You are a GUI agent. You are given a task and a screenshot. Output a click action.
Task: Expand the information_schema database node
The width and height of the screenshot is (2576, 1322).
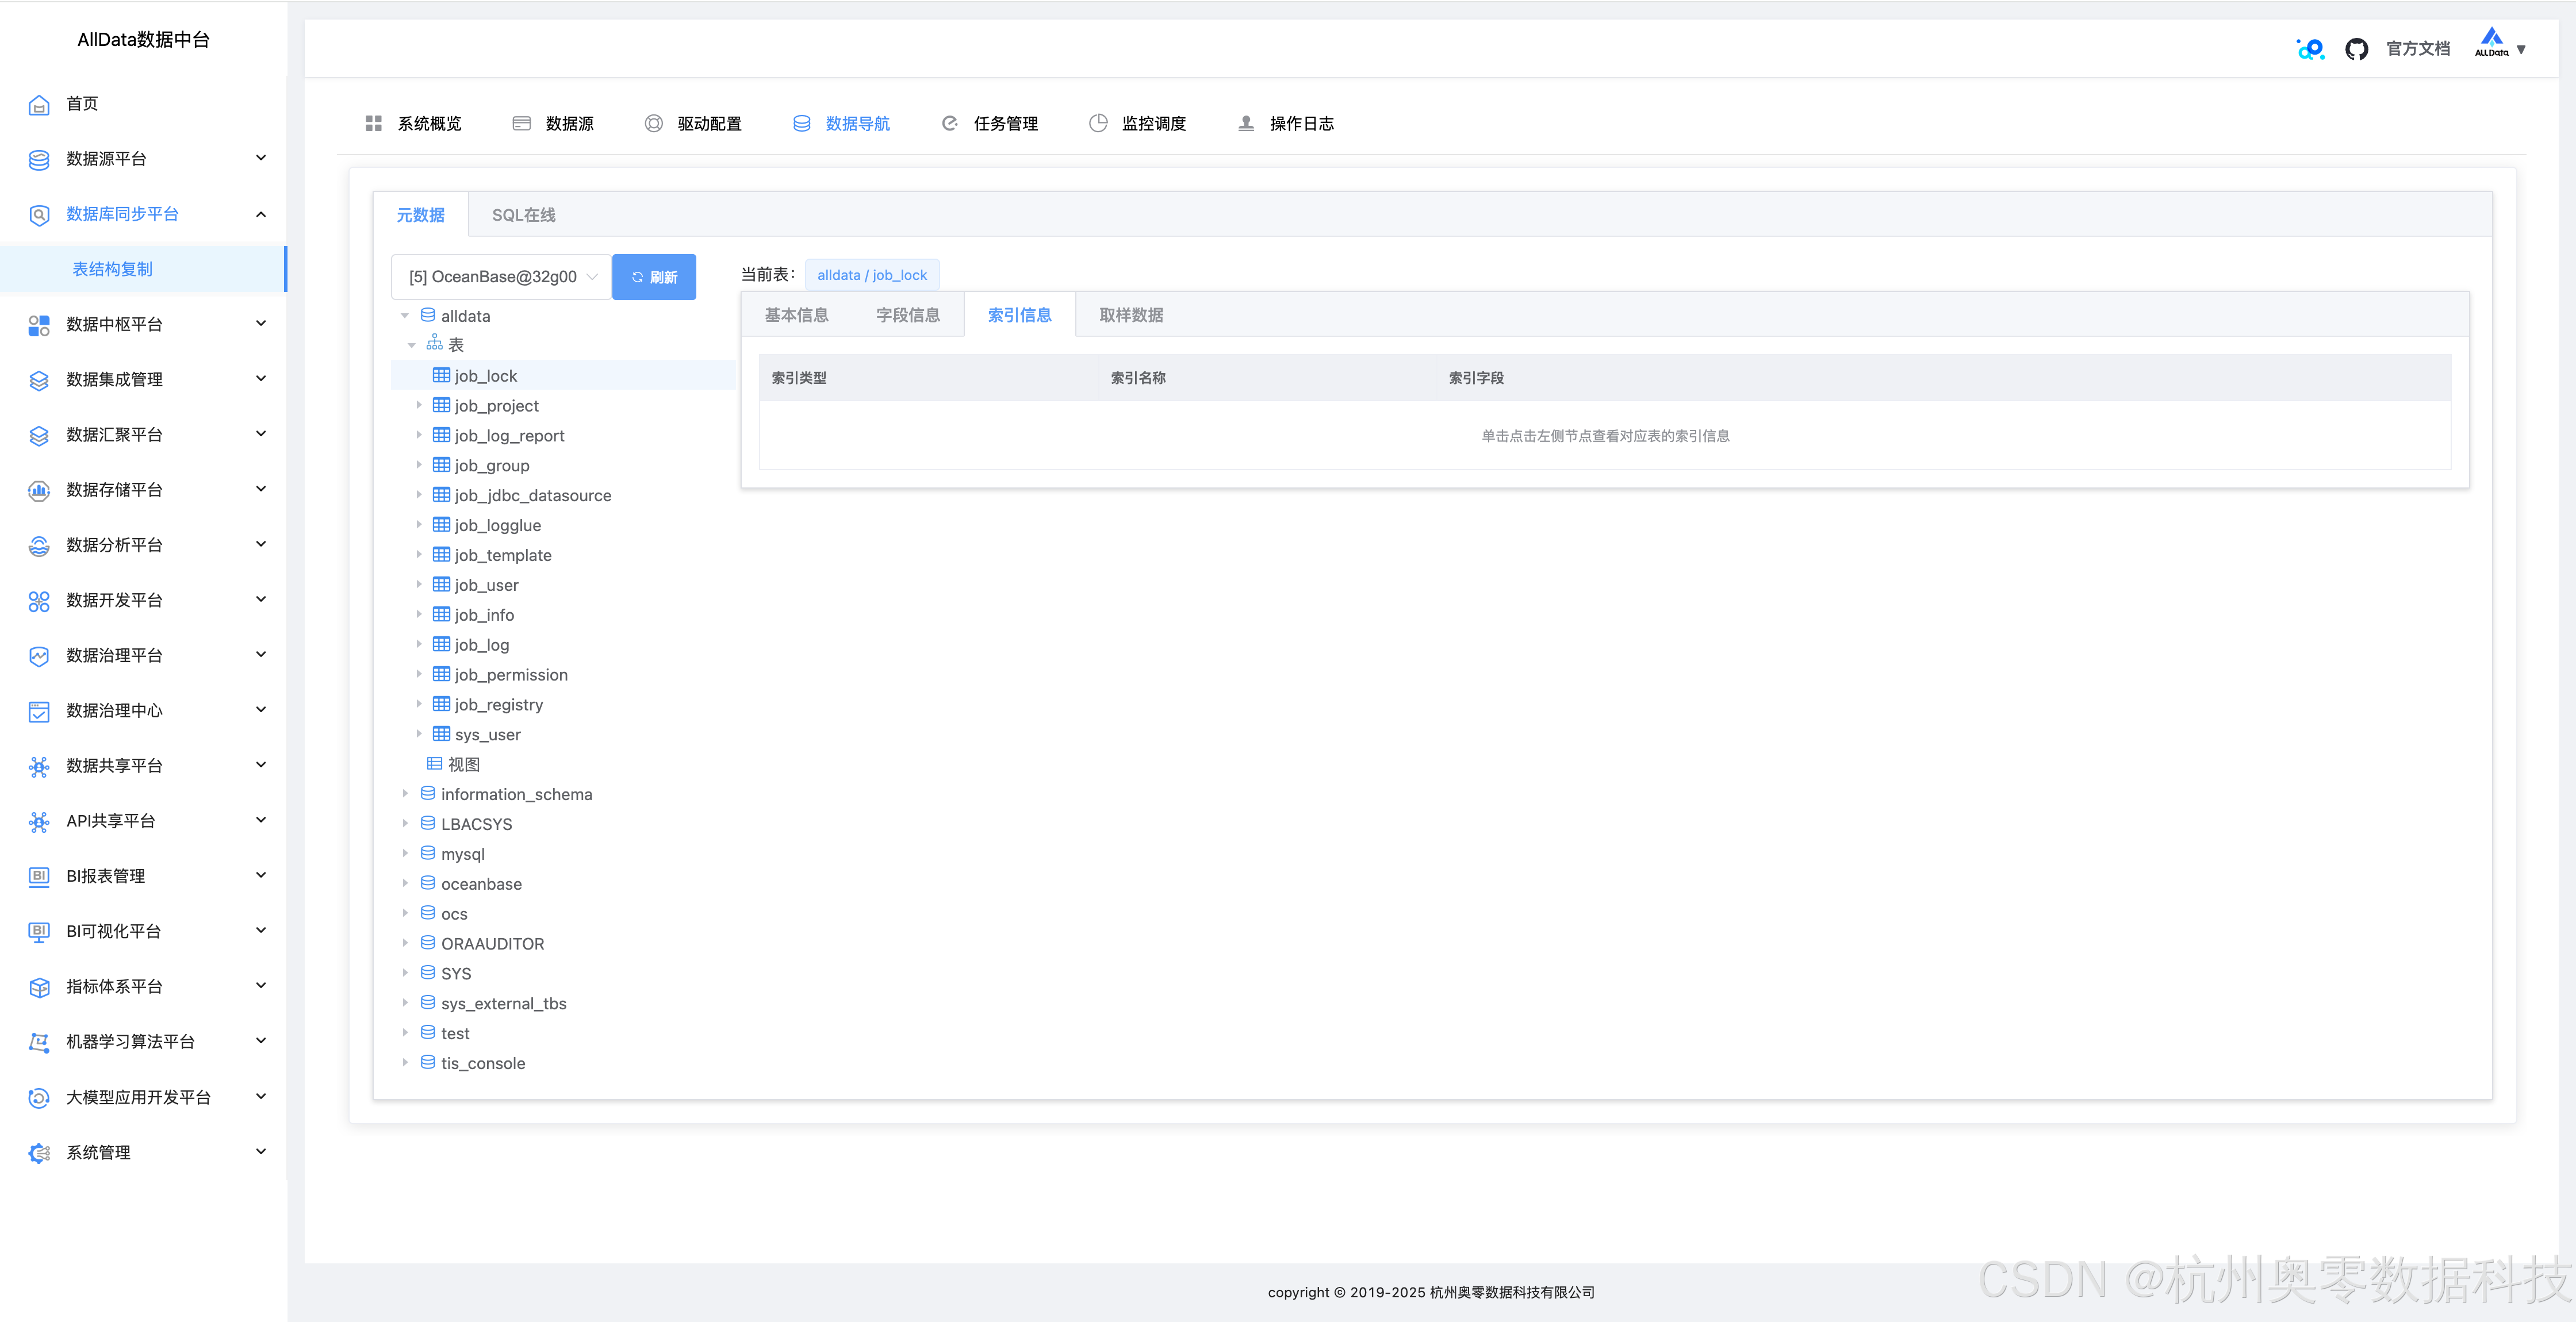tap(405, 794)
